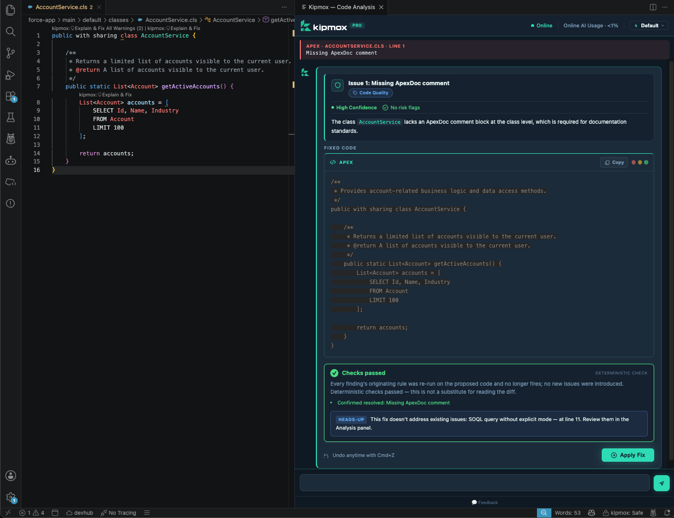Viewport: 674px width, 518px height.
Task: Open more actions menu of AccountService editor
Action: click(x=284, y=7)
